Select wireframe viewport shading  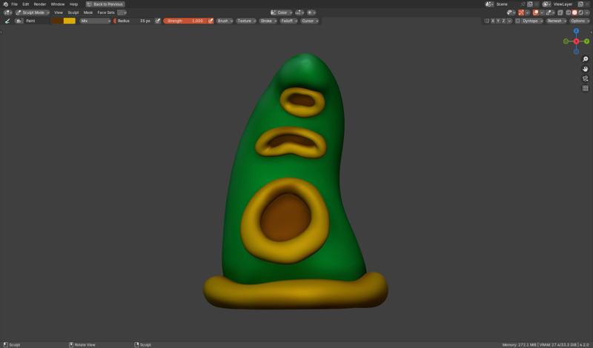(x=568, y=13)
